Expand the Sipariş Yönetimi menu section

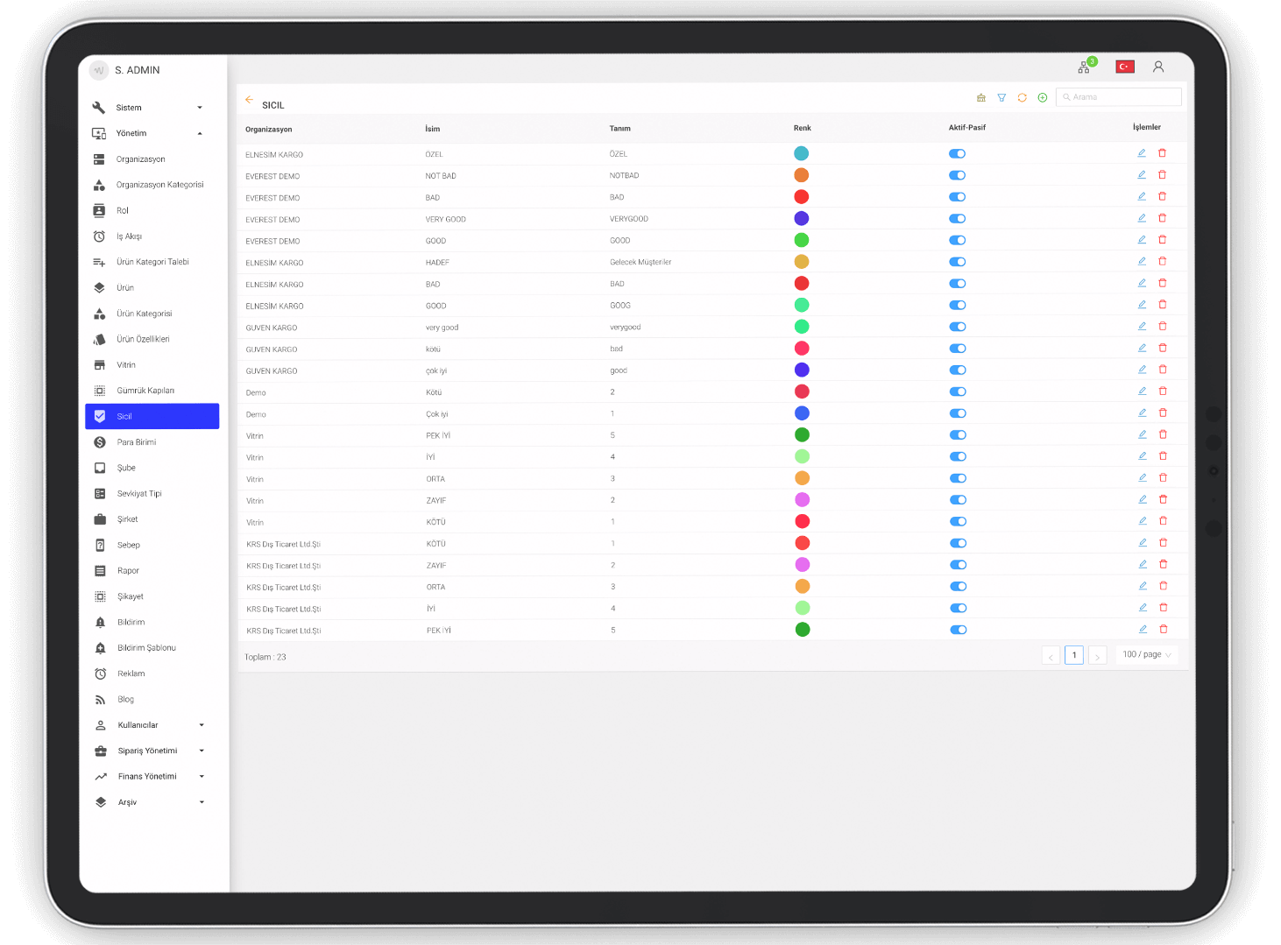[x=151, y=751]
